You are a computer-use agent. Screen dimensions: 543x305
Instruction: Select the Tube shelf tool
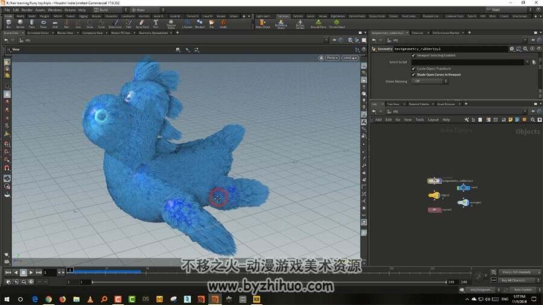coord(32,24)
